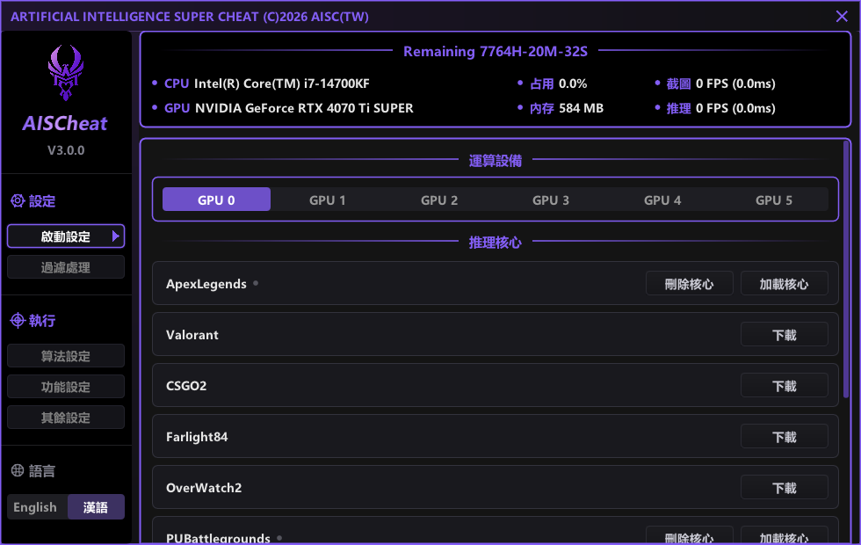Switch the language to English

click(35, 507)
